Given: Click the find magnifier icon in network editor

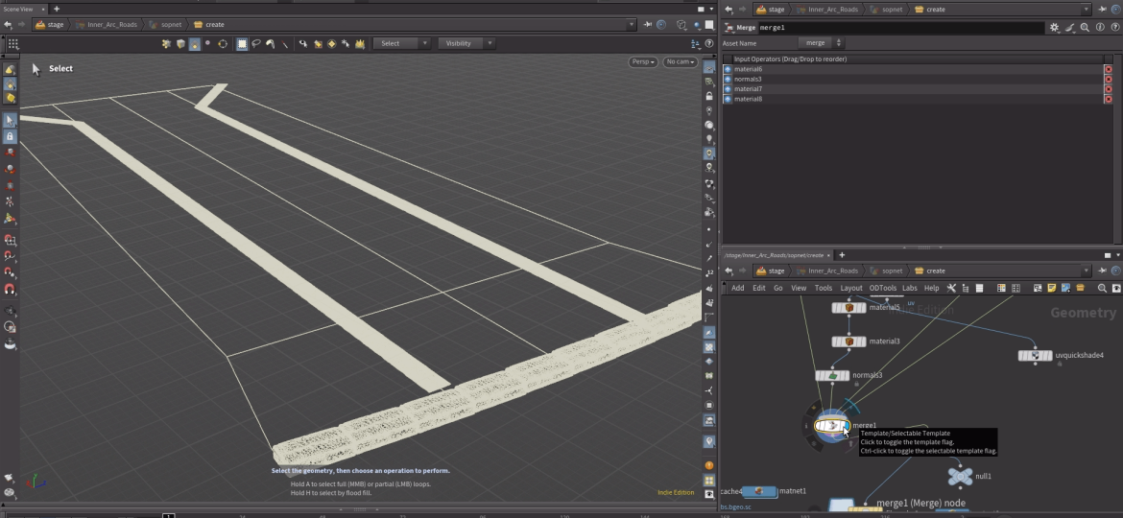Looking at the screenshot, I should pyautogui.click(x=1102, y=288).
